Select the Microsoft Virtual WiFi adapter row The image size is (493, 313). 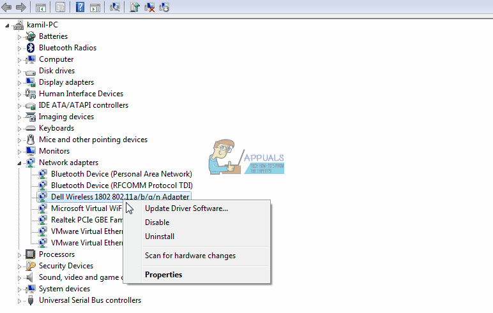86,208
